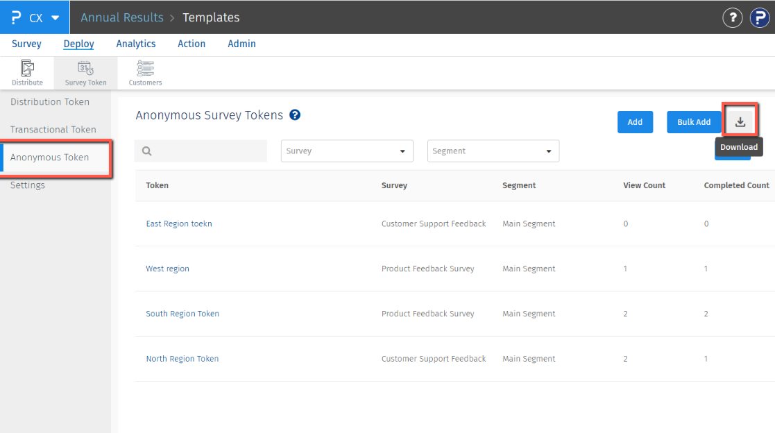
Task: Open the profile icon at top right
Action: pyautogui.click(x=760, y=17)
